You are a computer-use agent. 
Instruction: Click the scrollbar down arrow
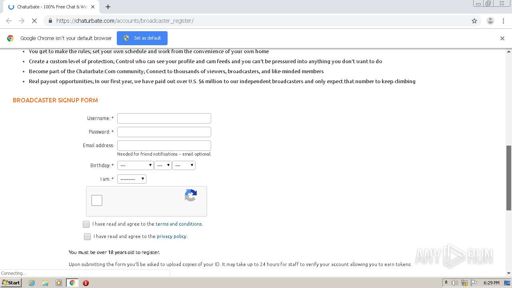tap(509, 273)
